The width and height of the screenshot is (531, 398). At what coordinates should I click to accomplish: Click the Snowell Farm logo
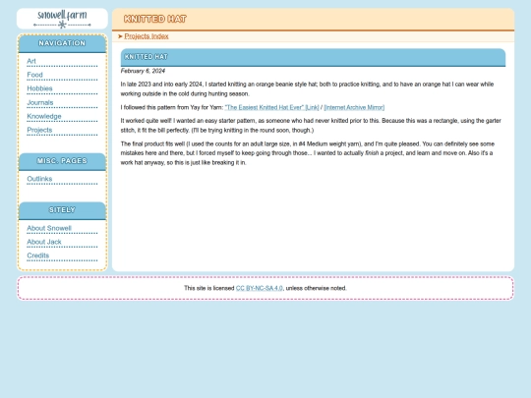(x=62, y=19)
